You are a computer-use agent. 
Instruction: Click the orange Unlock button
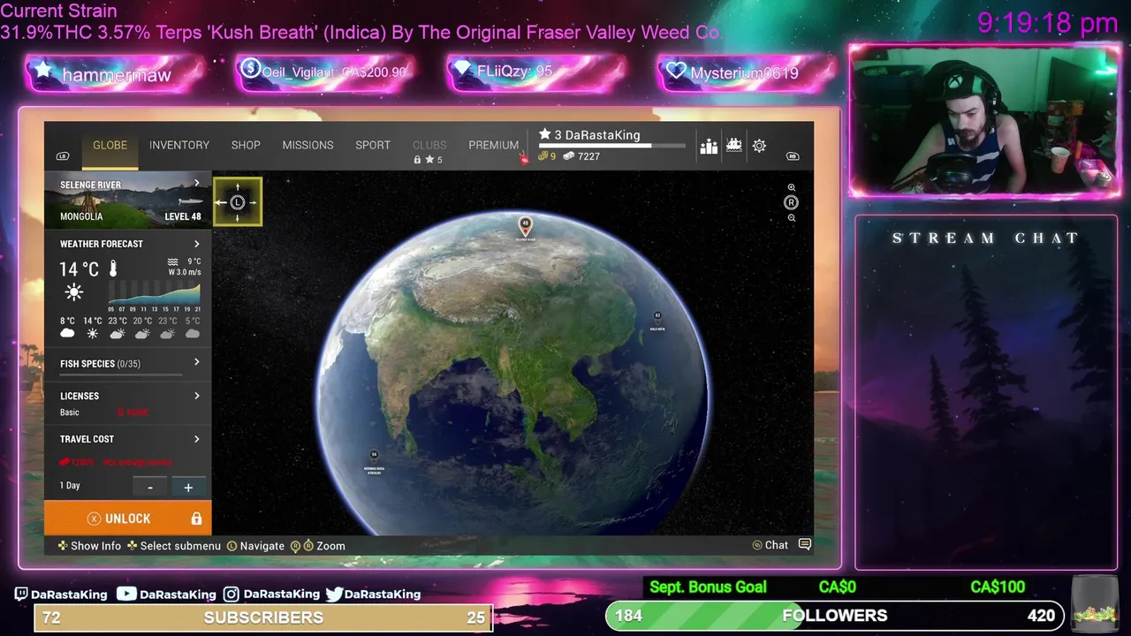[128, 519]
